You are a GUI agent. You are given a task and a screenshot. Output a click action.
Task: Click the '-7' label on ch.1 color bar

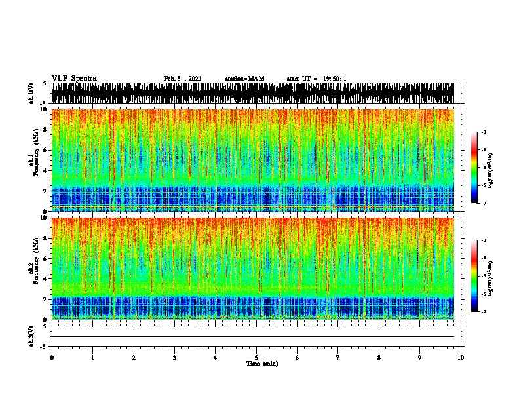pyautogui.click(x=483, y=203)
